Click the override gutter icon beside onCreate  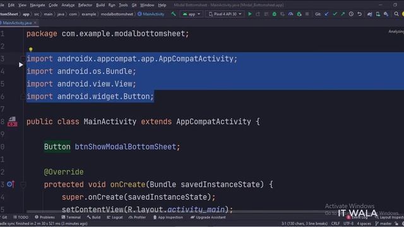11,184
